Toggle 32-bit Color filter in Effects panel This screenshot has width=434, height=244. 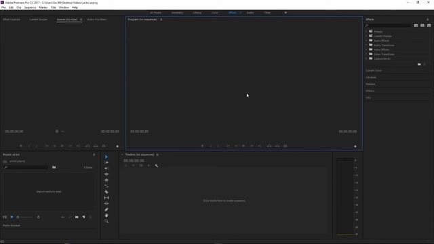(x=422, y=26)
